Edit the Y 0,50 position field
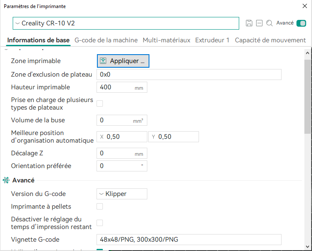The height and width of the screenshot is (251, 312). (173, 137)
